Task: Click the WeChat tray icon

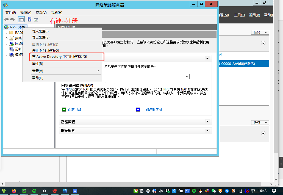Action: coord(214,191)
